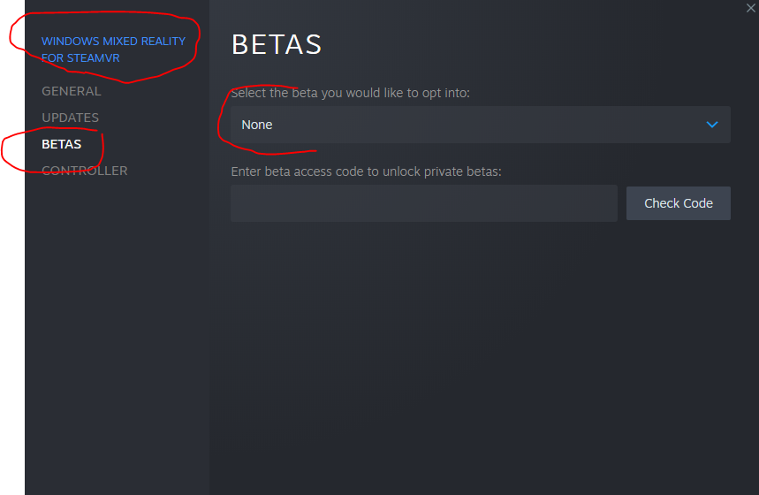Click the "WINDOWS MIXED REALITY" line of the title

[113, 42]
